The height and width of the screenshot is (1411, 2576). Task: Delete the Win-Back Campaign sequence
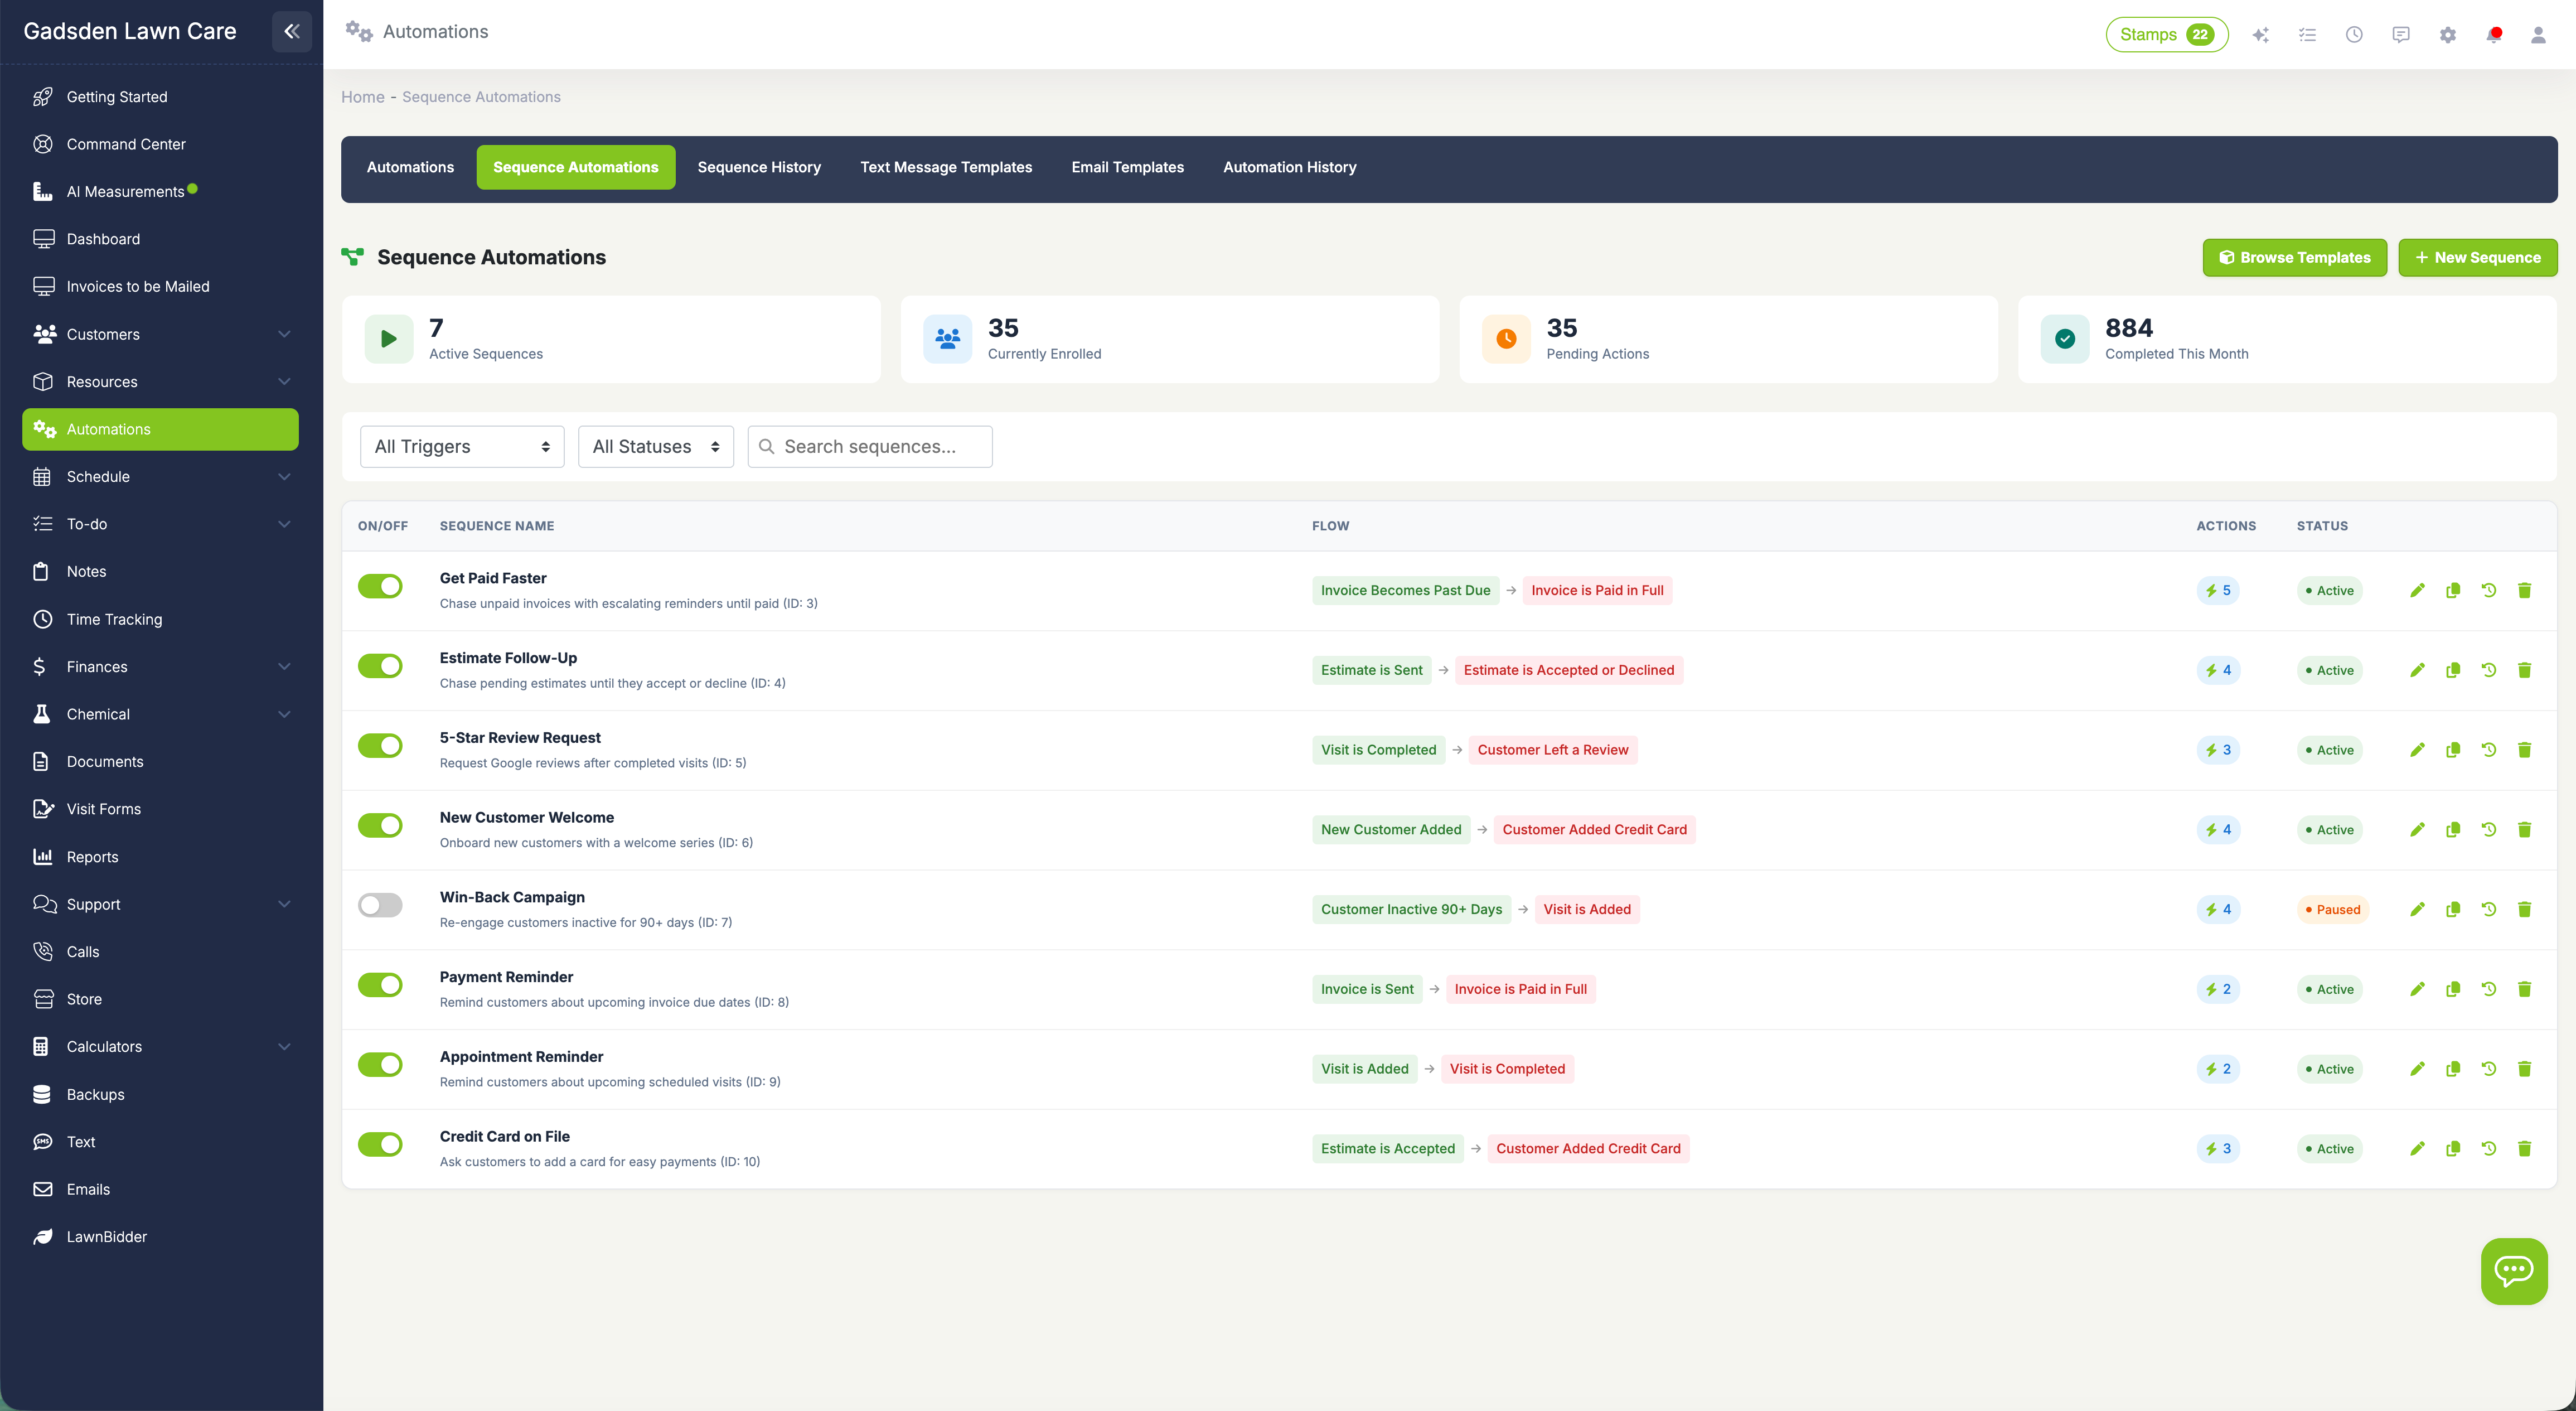(2524, 909)
